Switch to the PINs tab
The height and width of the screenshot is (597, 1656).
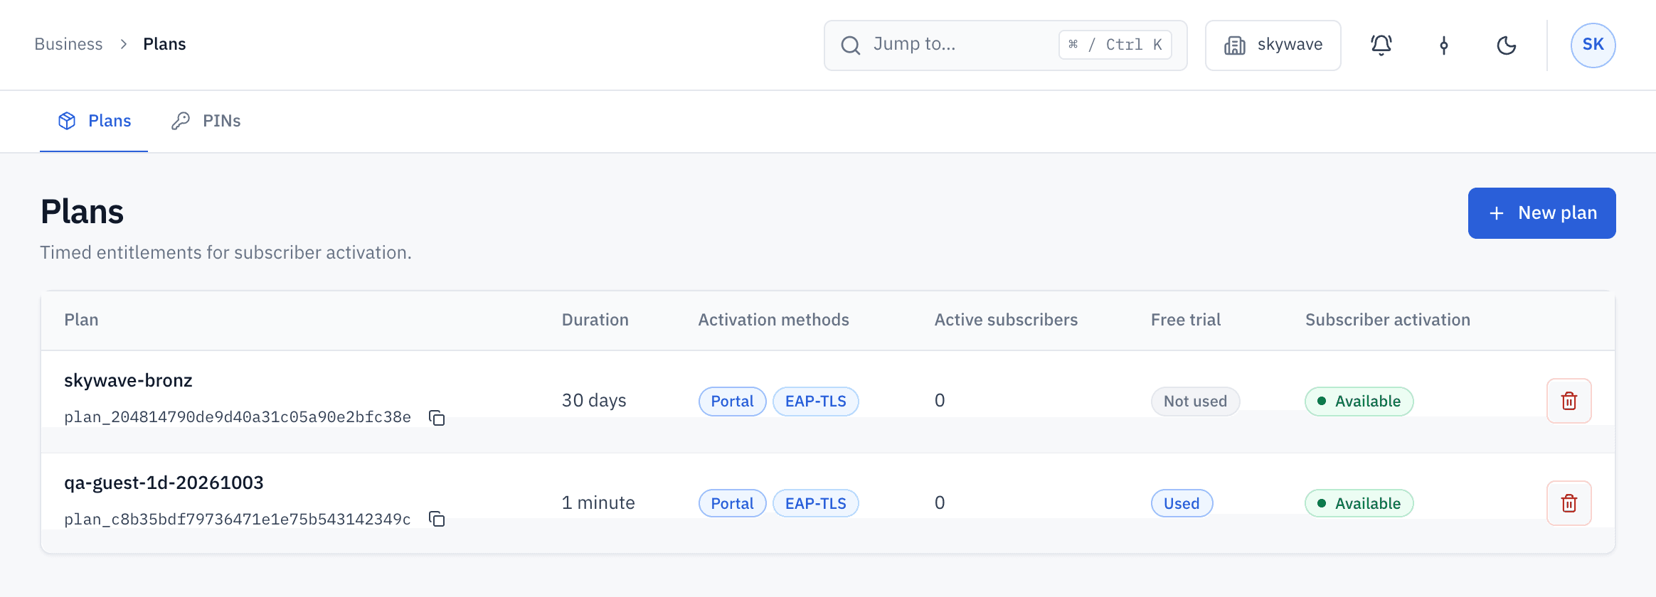(206, 121)
